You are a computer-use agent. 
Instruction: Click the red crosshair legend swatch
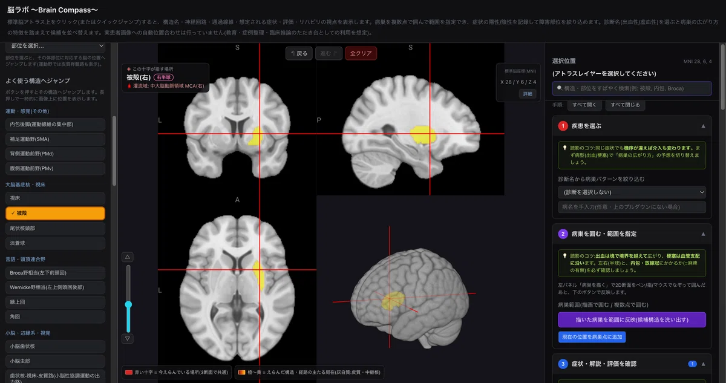pyautogui.click(x=128, y=373)
